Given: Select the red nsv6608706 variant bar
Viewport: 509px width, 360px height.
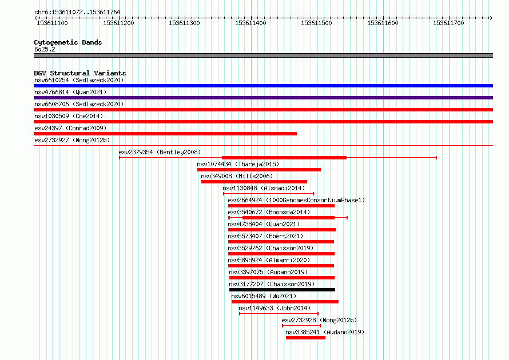Looking at the screenshot, I should pyautogui.click(x=263, y=110).
